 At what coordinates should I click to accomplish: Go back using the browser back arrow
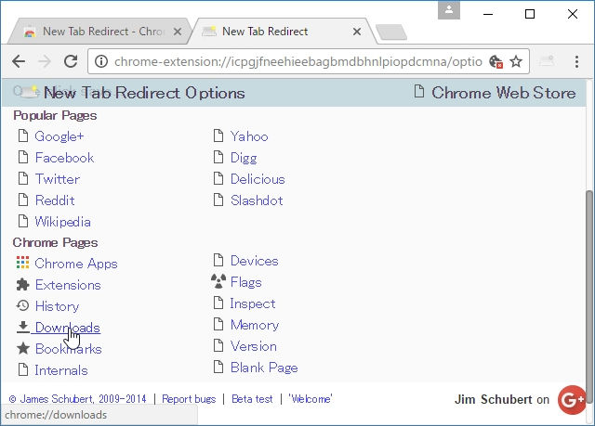[19, 61]
